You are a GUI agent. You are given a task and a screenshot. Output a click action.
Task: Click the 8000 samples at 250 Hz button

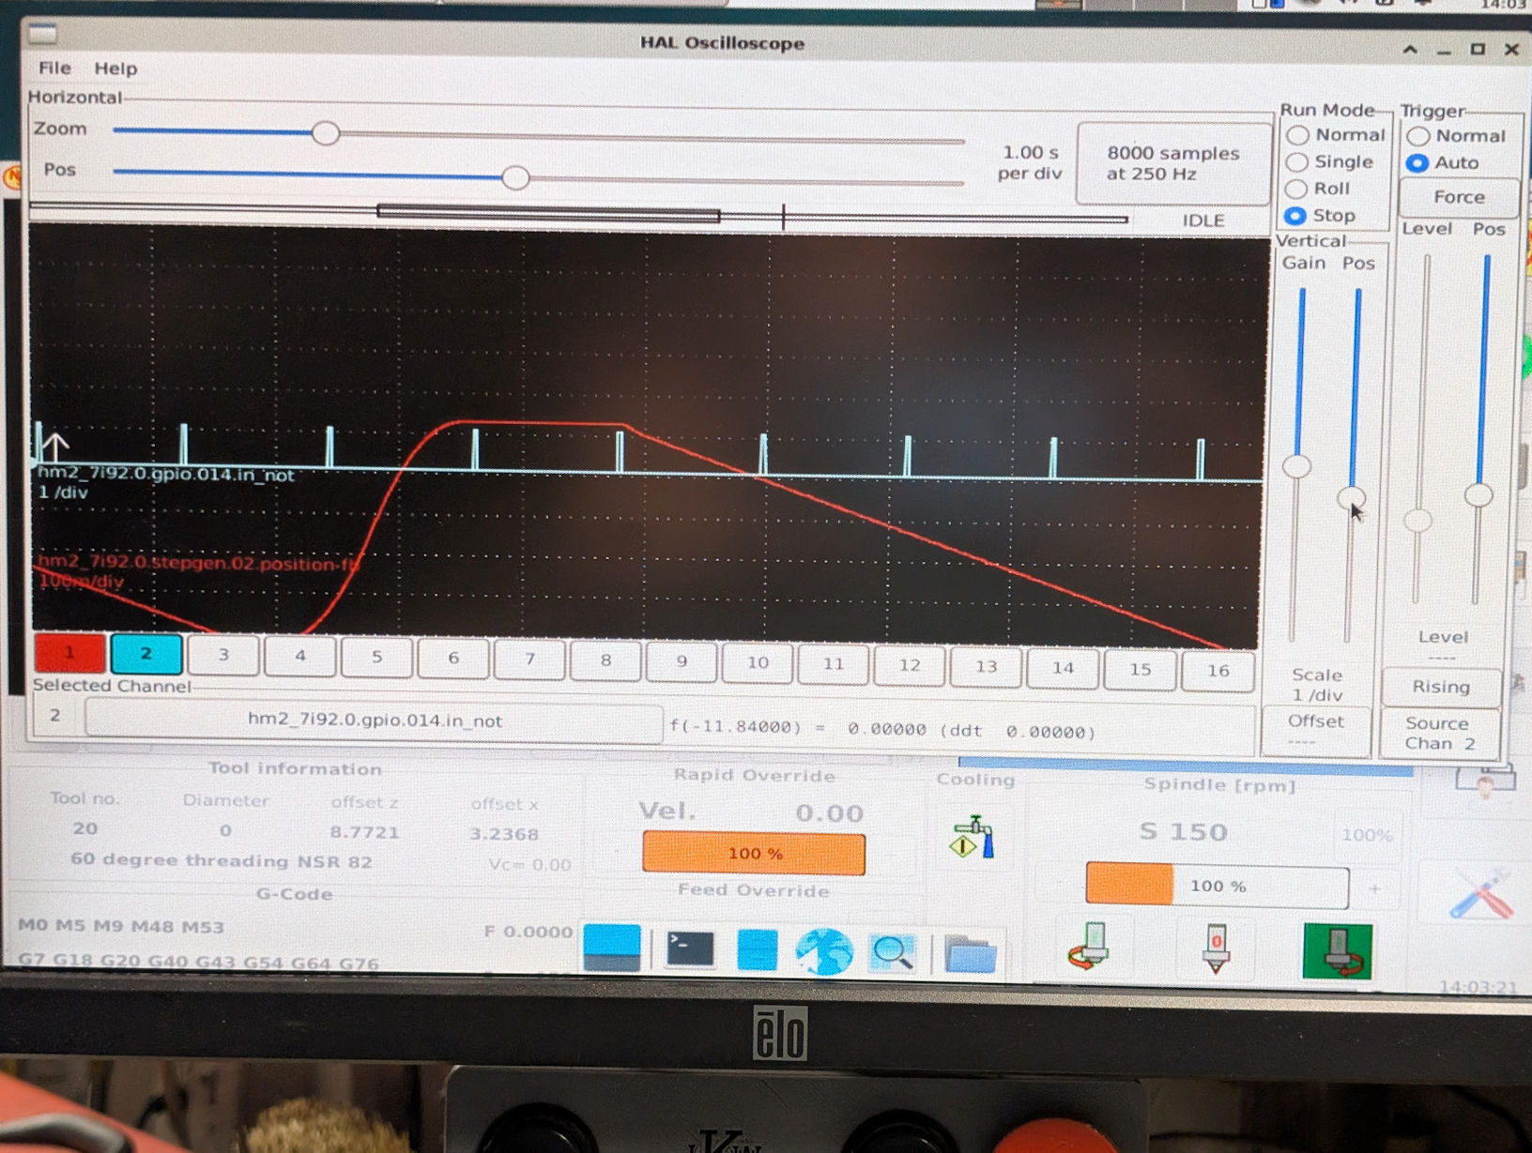pos(1172,163)
